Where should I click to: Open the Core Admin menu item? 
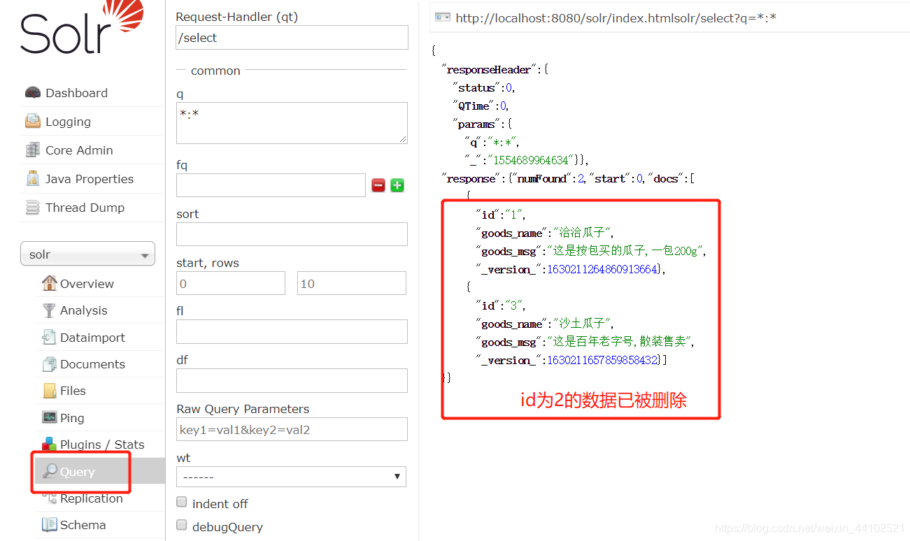[79, 150]
